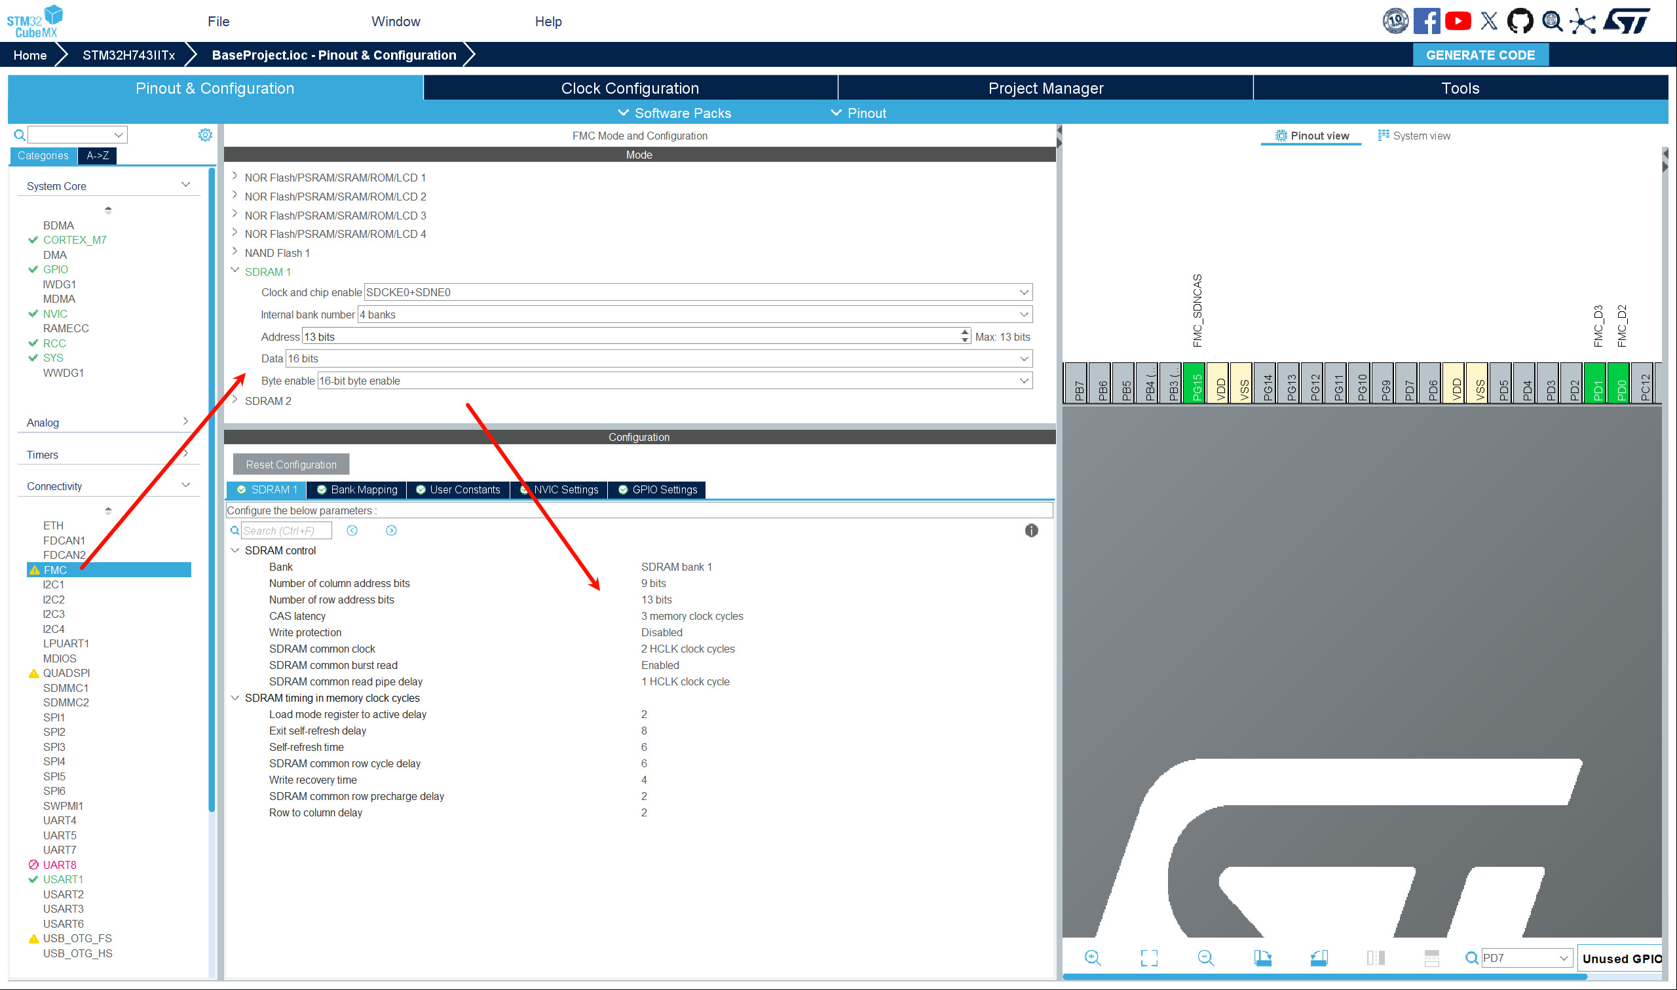The image size is (1677, 990).
Task: Open the YouTube icon link
Action: [x=1458, y=22]
